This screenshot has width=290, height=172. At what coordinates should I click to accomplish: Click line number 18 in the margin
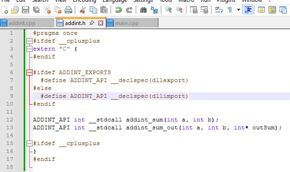click(10, 167)
